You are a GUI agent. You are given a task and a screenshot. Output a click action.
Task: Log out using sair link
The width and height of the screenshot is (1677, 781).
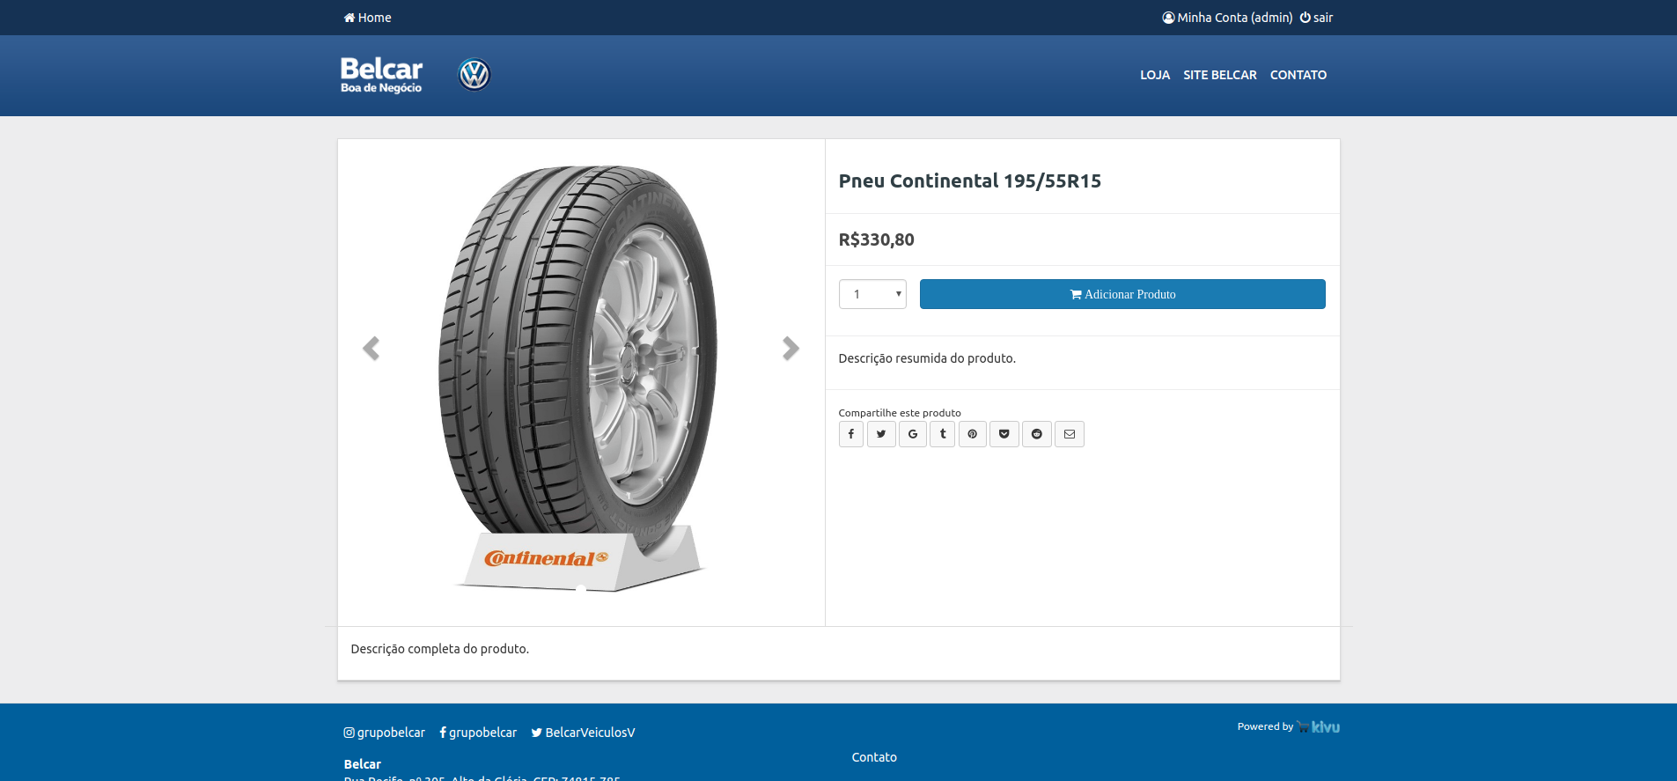pyautogui.click(x=1317, y=18)
